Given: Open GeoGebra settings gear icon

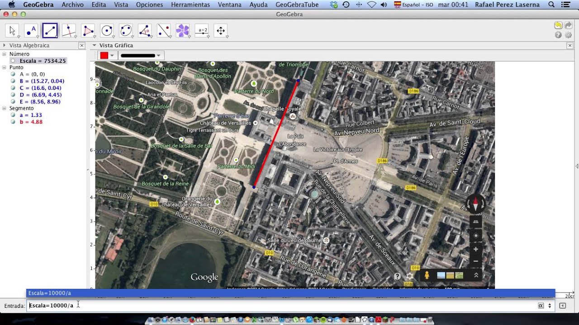Looking at the screenshot, I should (x=569, y=35).
